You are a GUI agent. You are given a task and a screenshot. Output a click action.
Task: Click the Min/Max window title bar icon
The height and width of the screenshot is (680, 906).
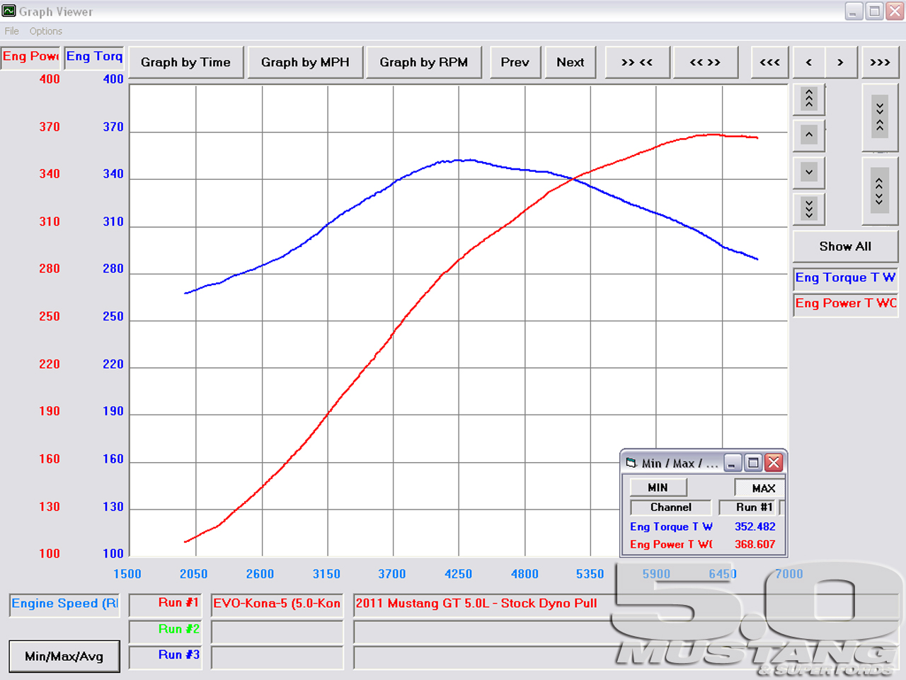[632, 463]
